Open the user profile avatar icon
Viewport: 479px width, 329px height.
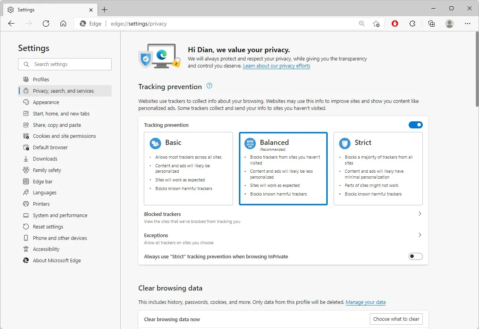pyautogui.click(x=450, y=24)
